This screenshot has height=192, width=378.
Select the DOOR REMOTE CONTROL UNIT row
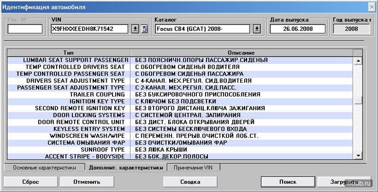pyautogui.click(x=180, y=122)
